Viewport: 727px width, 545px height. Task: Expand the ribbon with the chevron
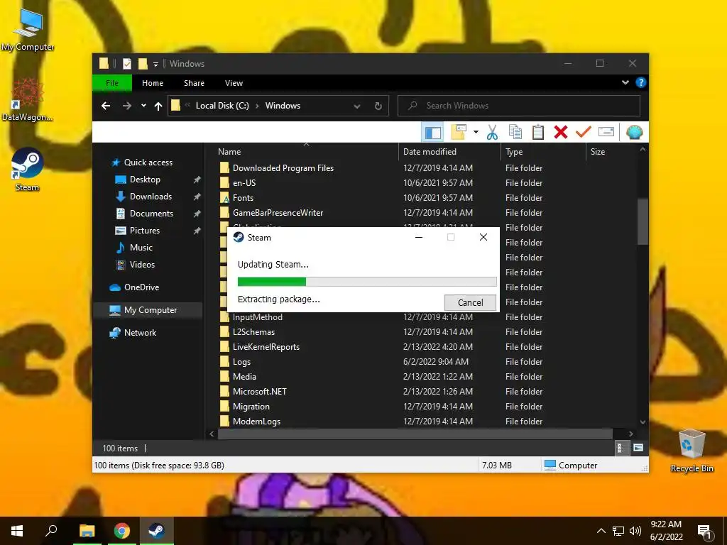tap(625, 82)
